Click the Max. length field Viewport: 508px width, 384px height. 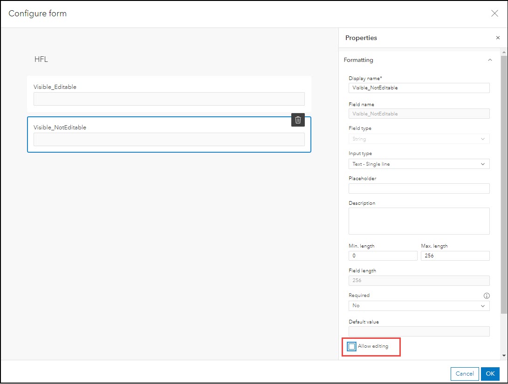pos(454,256)
